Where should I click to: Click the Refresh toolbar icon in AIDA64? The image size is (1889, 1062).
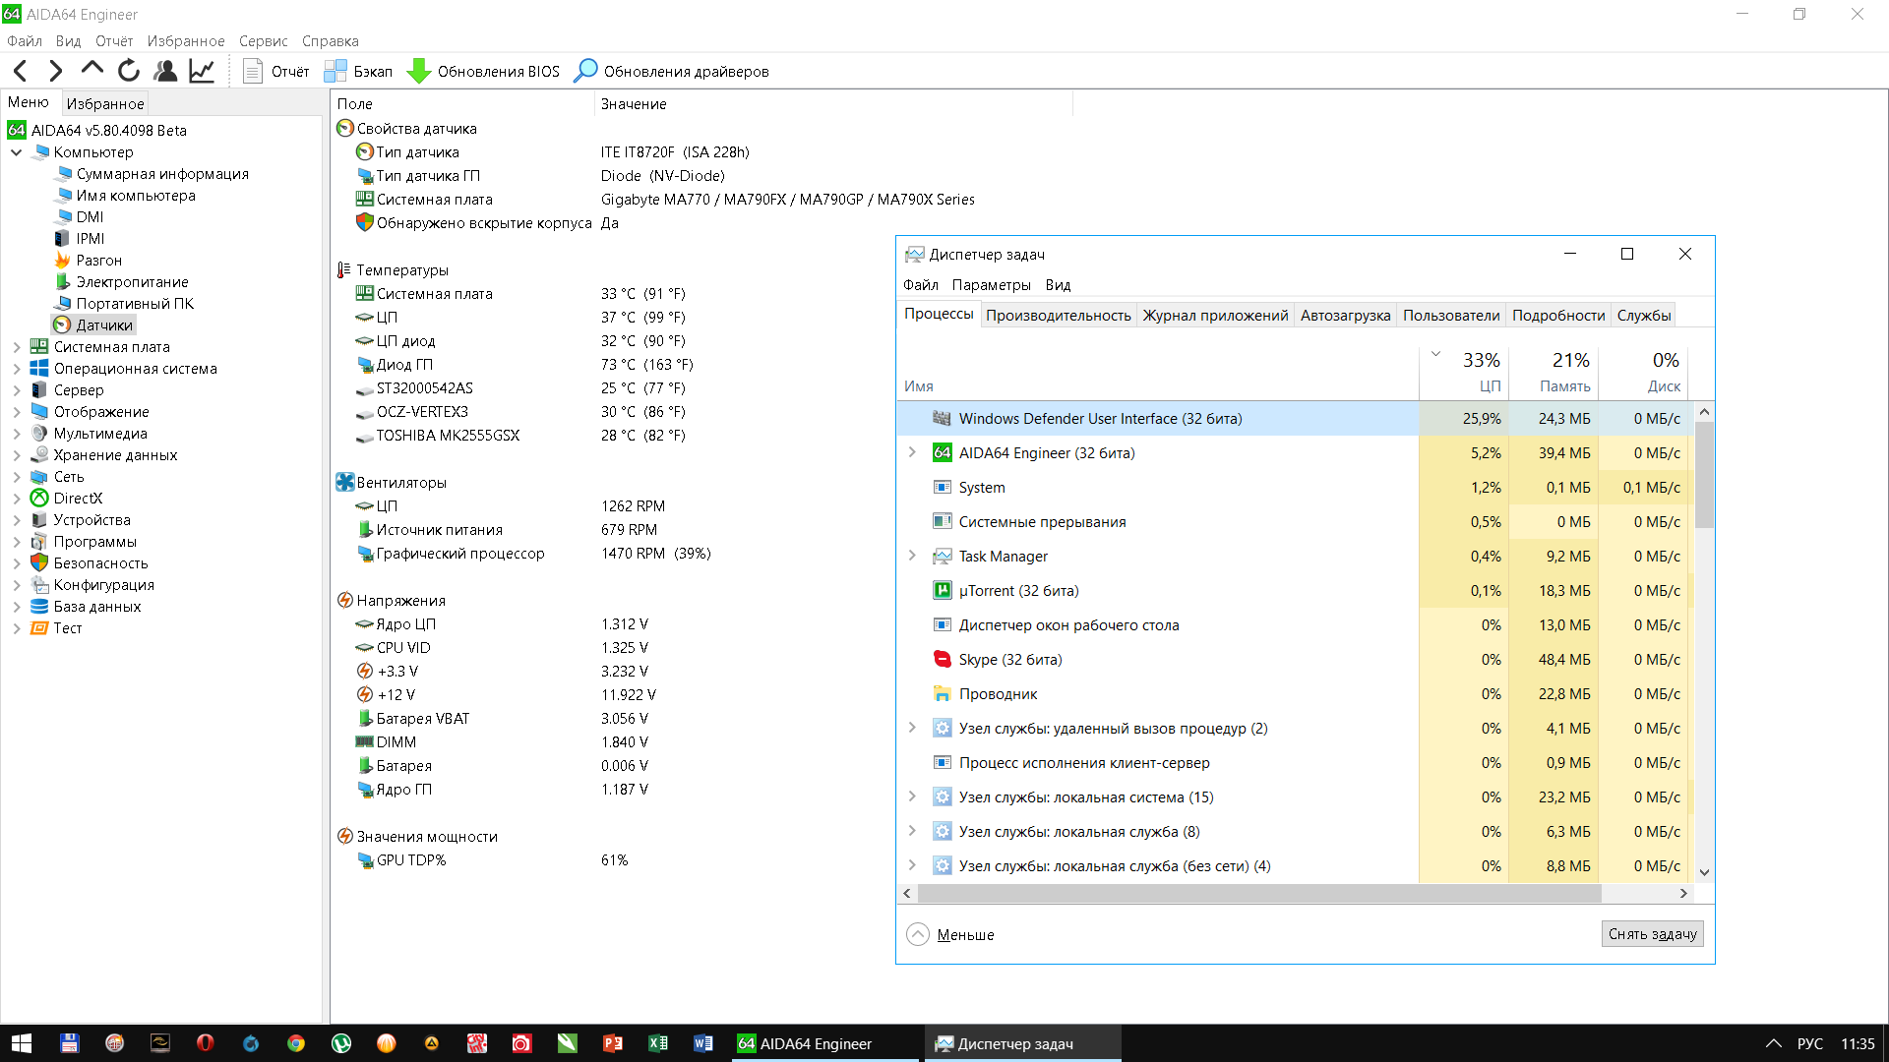[x=129, y=71]
